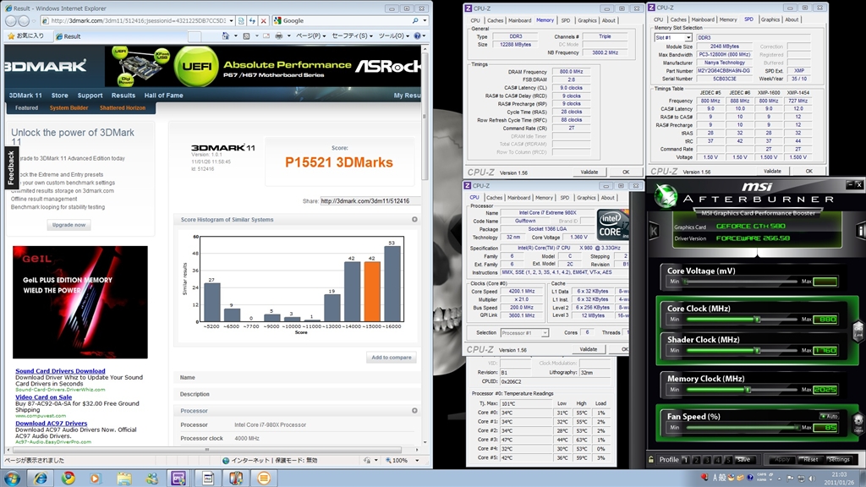Click the Add to compare button
The height and width of the screenshot is (487, 866).
[391, 358]
